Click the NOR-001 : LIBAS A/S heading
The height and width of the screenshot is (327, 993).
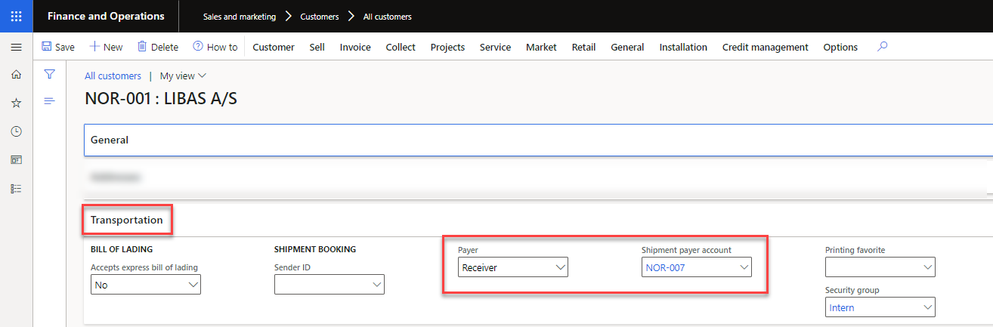point(161,99)
